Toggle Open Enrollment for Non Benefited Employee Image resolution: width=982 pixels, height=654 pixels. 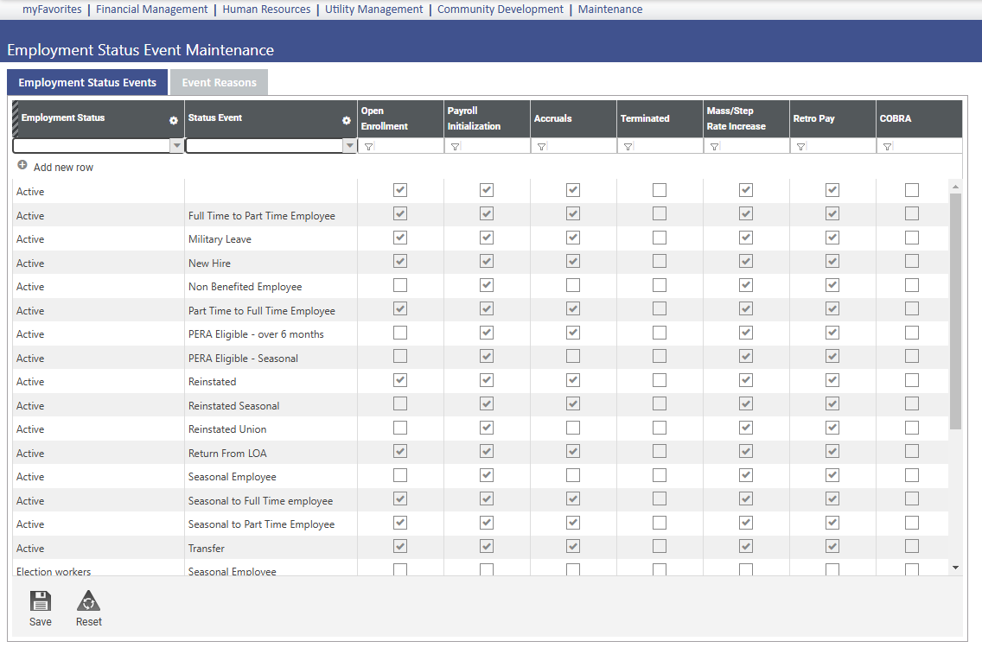click(x=400, y=285)
